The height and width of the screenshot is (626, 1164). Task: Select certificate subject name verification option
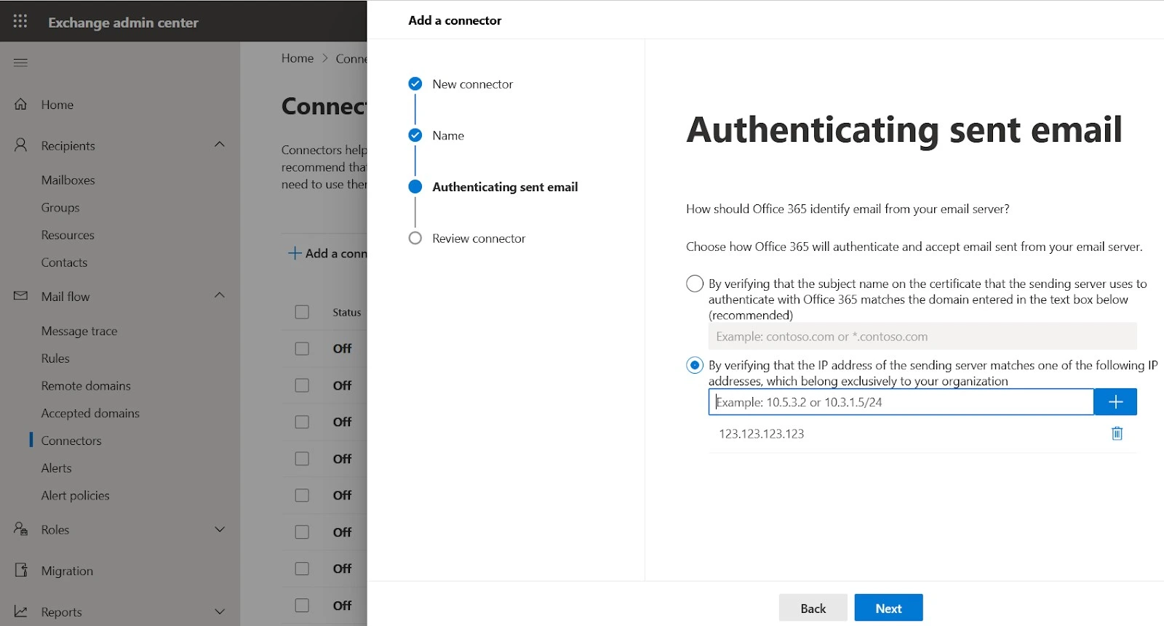[695, 284]
